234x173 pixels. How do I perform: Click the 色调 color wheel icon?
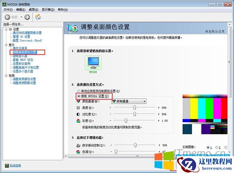click(x=78, y=152)
